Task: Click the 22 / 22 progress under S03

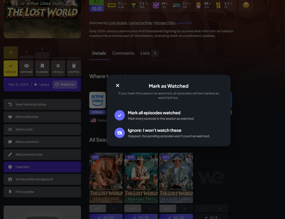Action: (176, 217)
